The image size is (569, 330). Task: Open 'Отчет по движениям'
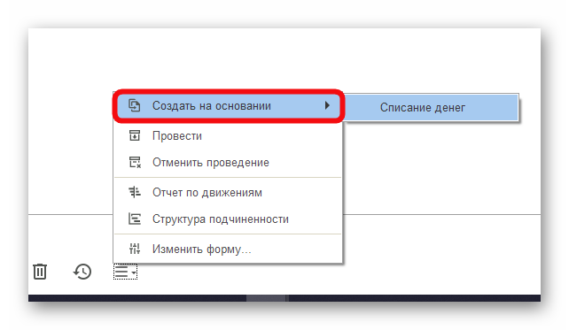point(228,192)
